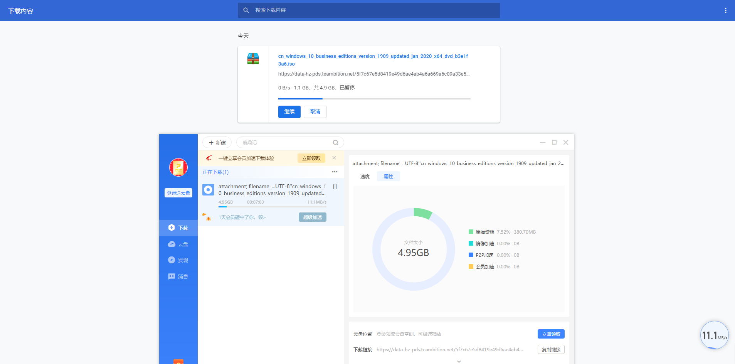
Task: Click the attachment filename title in details panel
Action: tap(459, 163)
